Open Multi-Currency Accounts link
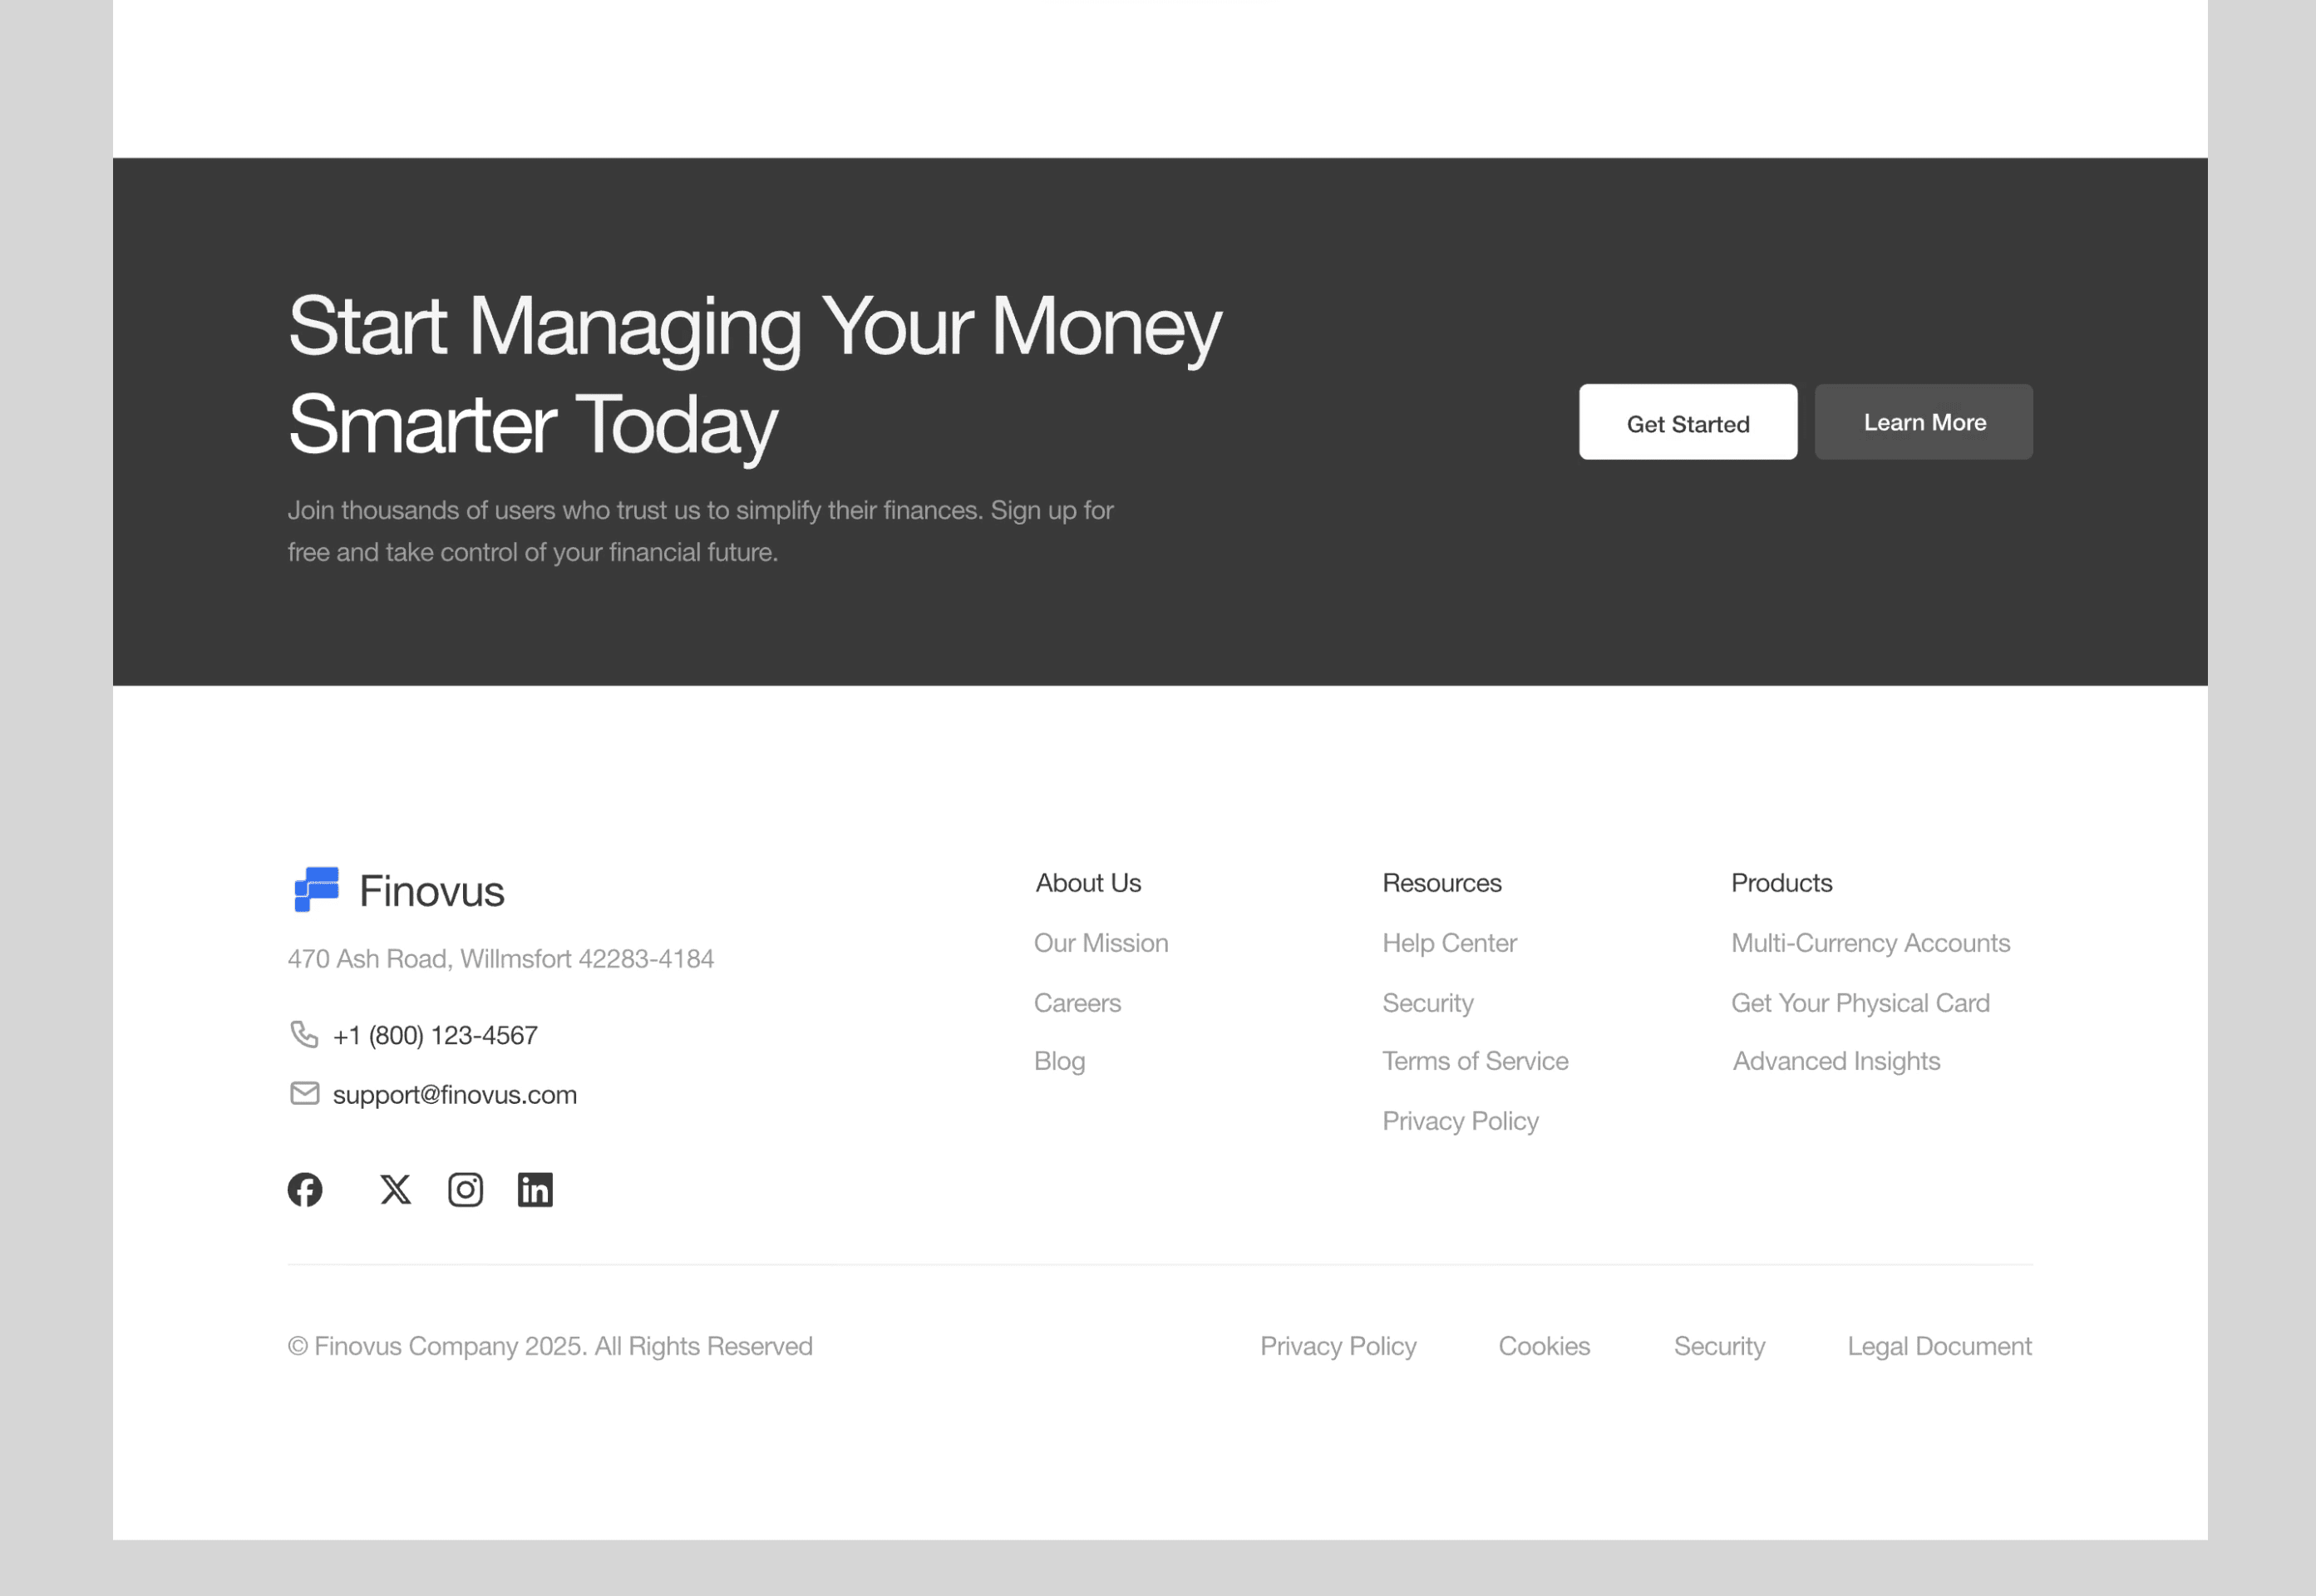The height and width of the screenshot is (1596, 2316). click(1870, 943)
